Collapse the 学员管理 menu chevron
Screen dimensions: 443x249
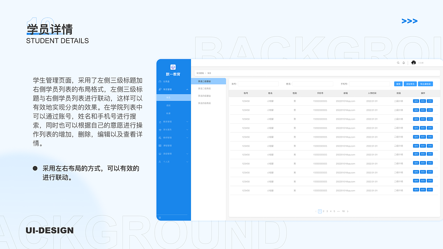pyautogui.click(x=187, y=89)
